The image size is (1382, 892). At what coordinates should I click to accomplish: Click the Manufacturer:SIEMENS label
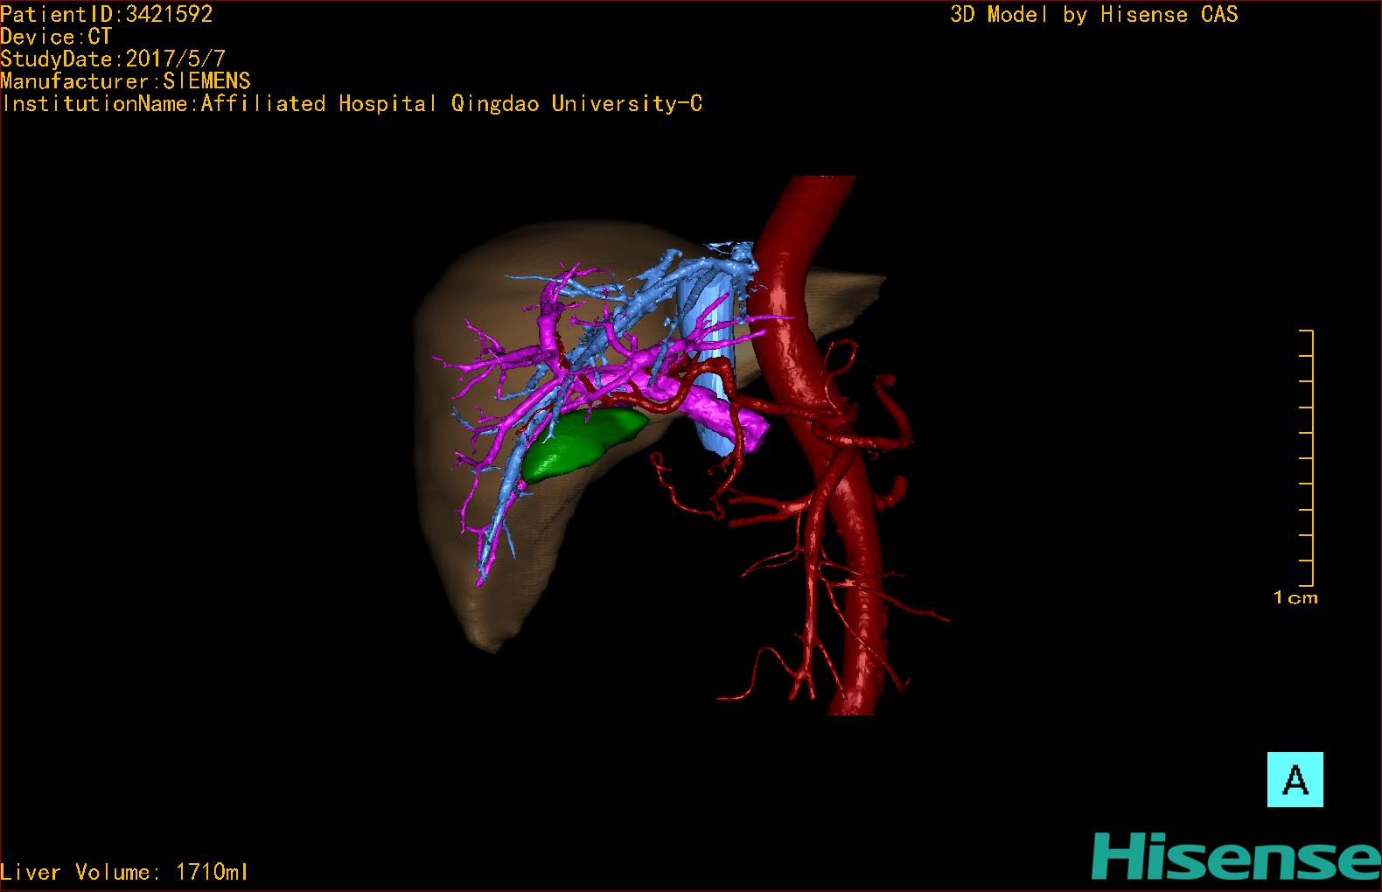tap(125, 81)
